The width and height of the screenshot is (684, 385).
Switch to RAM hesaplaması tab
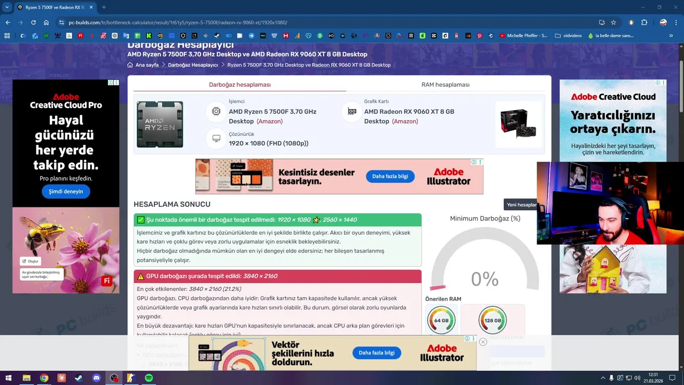pos(446,84)
